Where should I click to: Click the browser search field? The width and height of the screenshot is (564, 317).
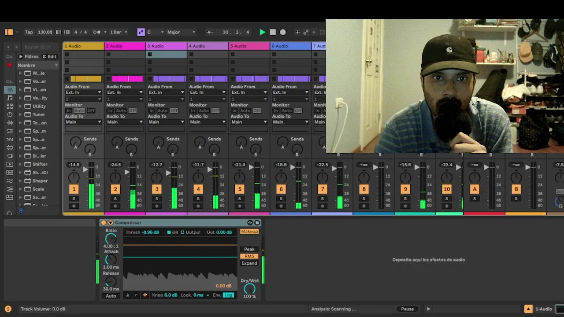pyautogui.click(x=40, y=47)
